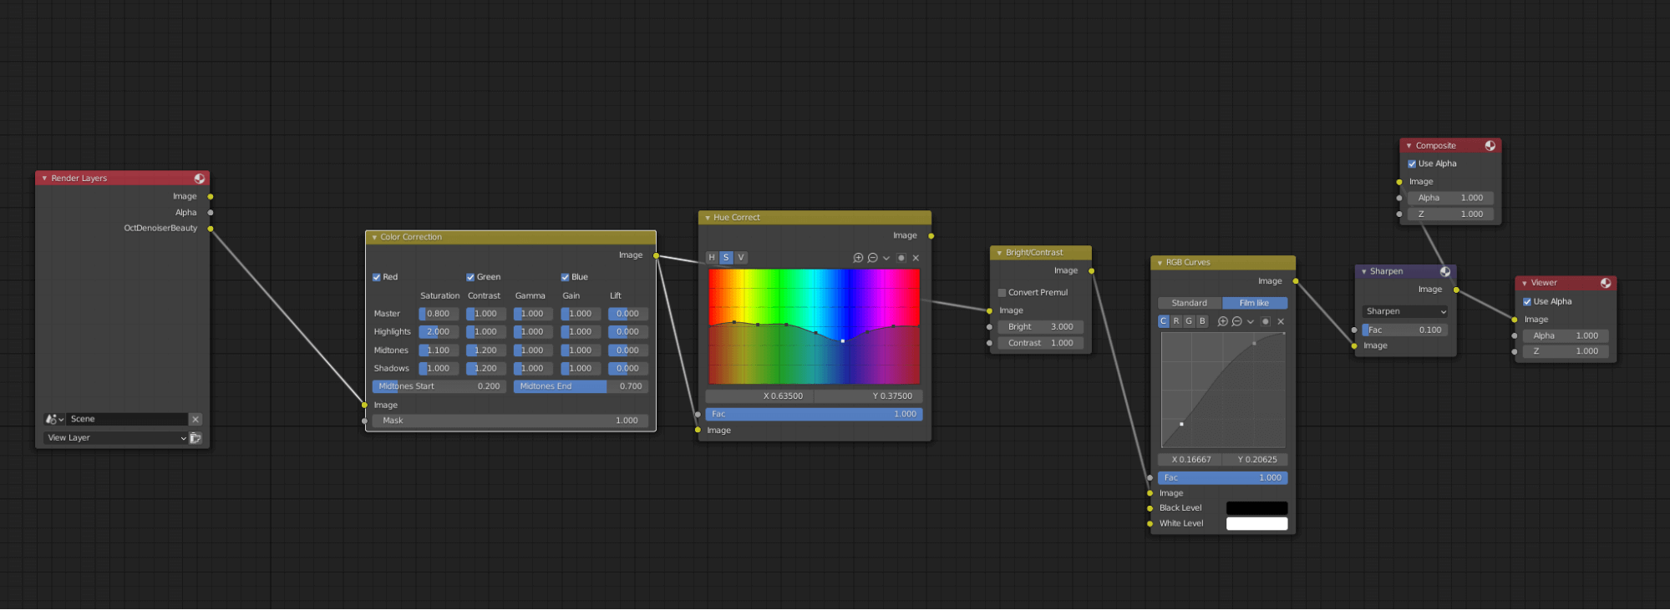Delete selected point in RGB Curves
The width and height of the screenshot is (1670, 610).
[x=1281, y=322]
